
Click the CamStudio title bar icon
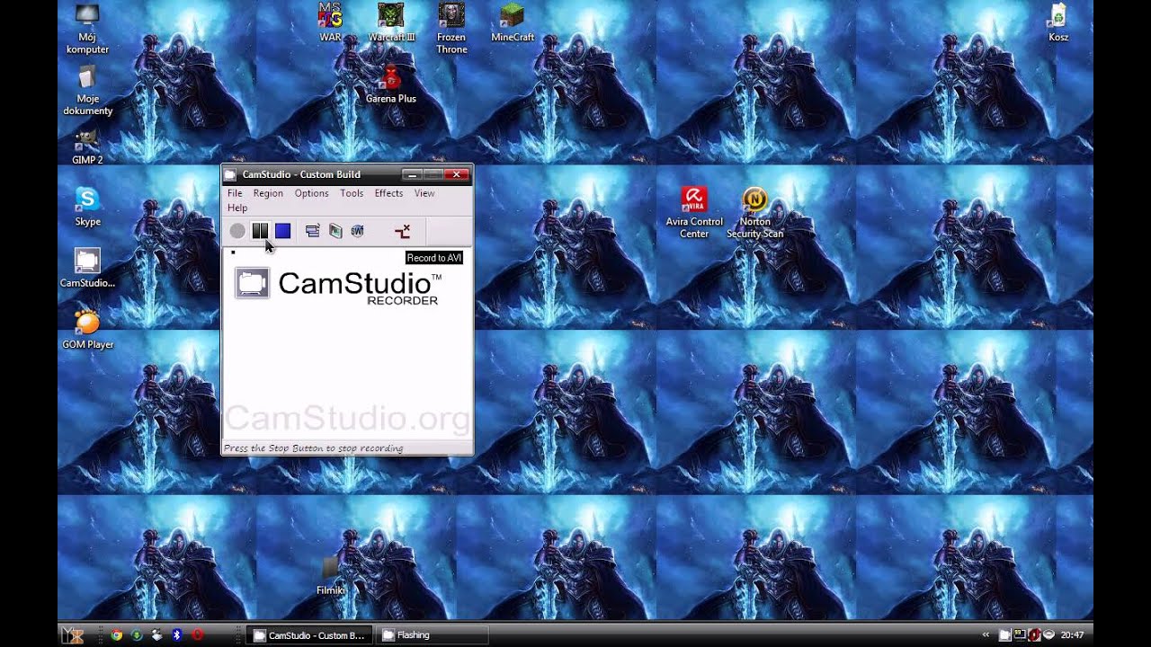[230, 174]
